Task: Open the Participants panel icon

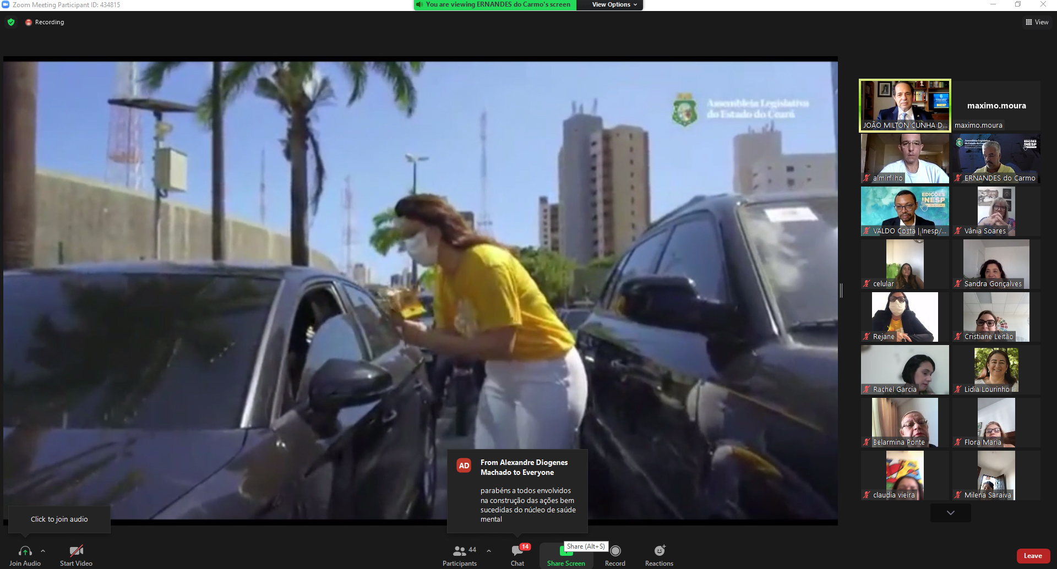Action: tap(459, 551)
